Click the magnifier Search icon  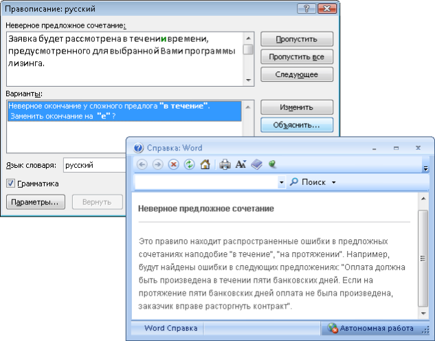tap(294, 181)
